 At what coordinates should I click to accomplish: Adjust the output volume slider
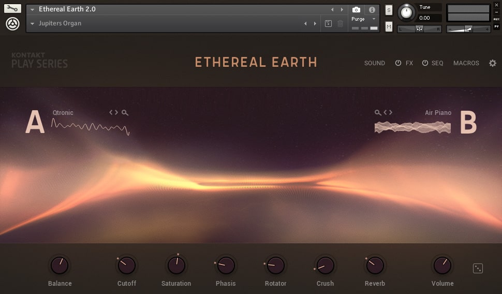coord(468,29)
